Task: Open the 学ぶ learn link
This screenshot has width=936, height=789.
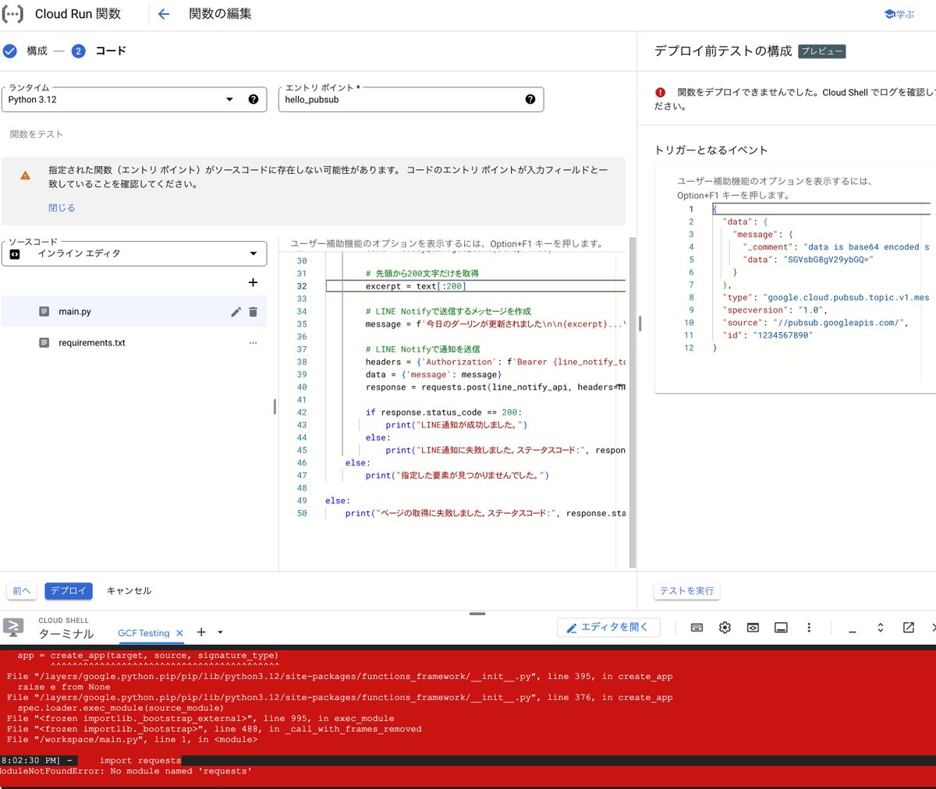Action: tap(899, 14)
